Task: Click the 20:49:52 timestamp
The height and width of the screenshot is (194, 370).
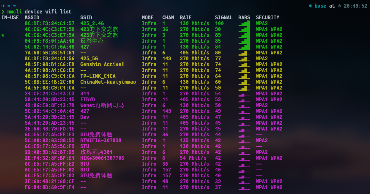Action: (x=355, y=6)
